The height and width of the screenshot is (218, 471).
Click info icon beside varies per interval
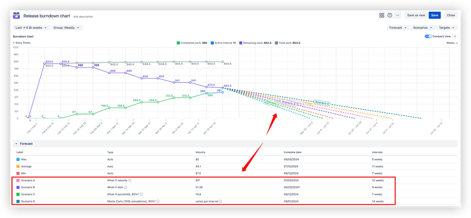(221, 201)
